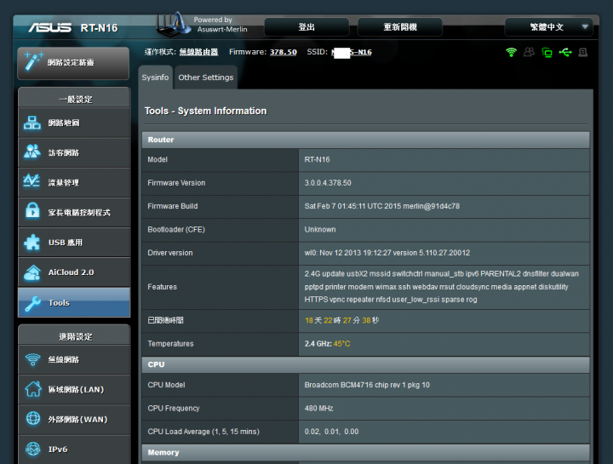
Task: Click the Router section header
Action: click(365, 140)
